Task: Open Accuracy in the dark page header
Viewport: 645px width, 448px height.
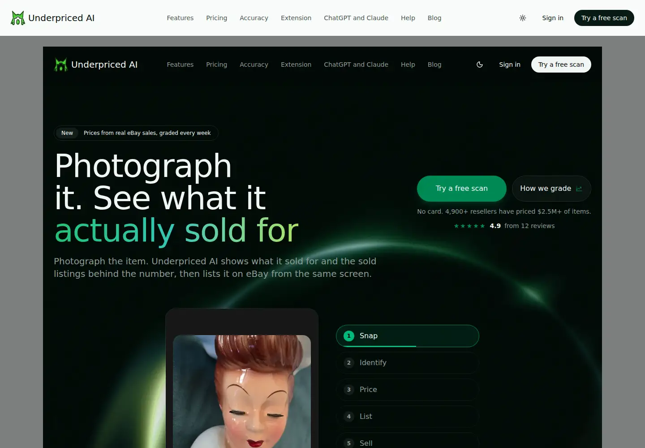Action: point(254,65)
